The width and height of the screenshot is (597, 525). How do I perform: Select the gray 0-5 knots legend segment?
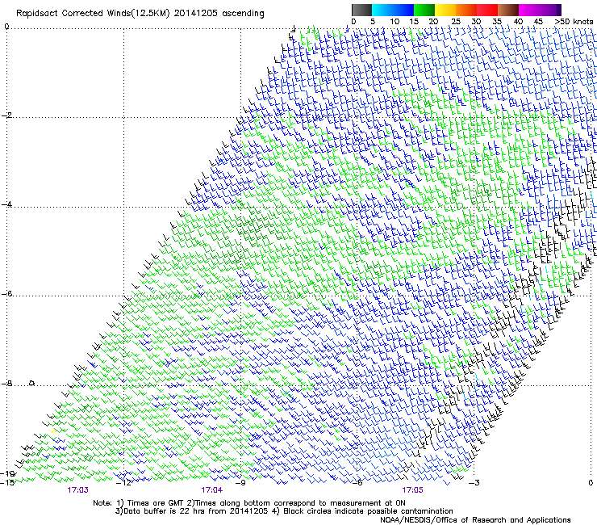point(361,10)
